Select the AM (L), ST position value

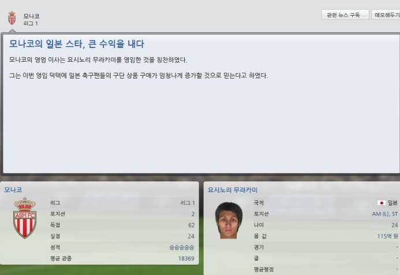(384, 214)
